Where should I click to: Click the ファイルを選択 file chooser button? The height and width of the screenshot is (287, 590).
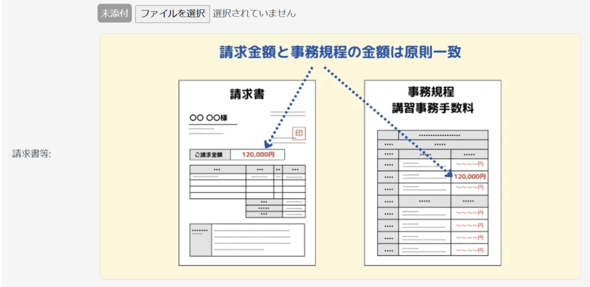[172, 13]
